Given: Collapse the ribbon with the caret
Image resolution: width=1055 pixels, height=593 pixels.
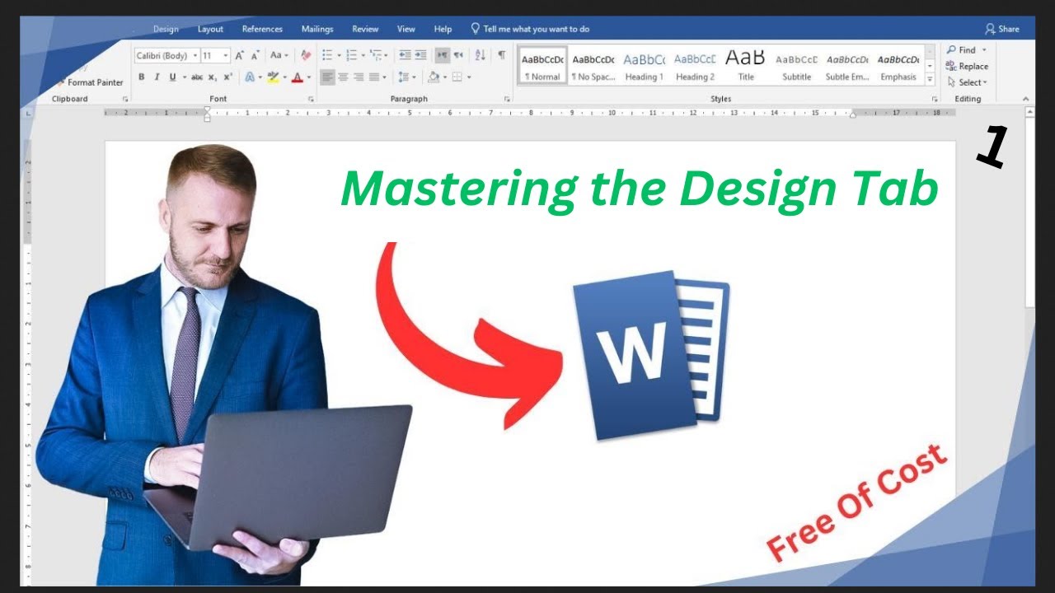Looking at the screenshot, I should (x=1026, y=99).
